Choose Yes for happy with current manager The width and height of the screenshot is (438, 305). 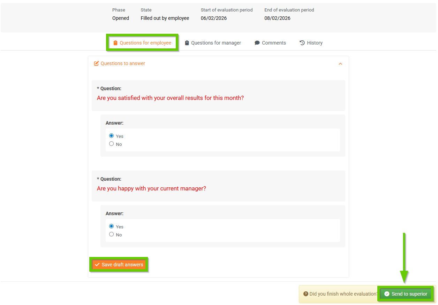(x=112, y=226)
